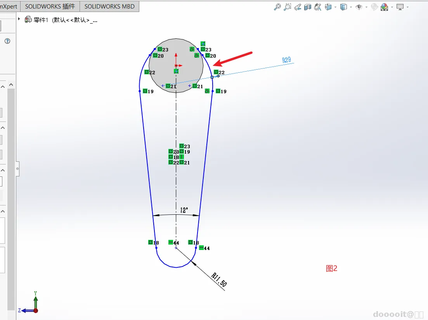Click the Zoom to Fit icon
The image size is (428, 320).
click(277, 7)
